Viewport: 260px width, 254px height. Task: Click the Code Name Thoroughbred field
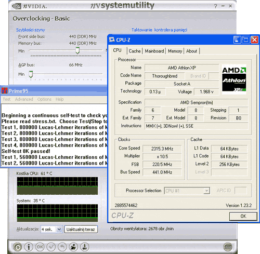click(x=165, y=76)
